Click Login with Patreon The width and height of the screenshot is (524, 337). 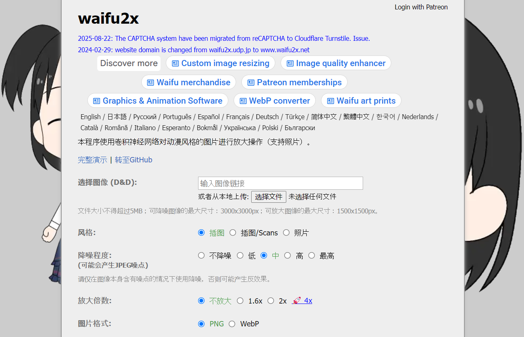(421, 7)
